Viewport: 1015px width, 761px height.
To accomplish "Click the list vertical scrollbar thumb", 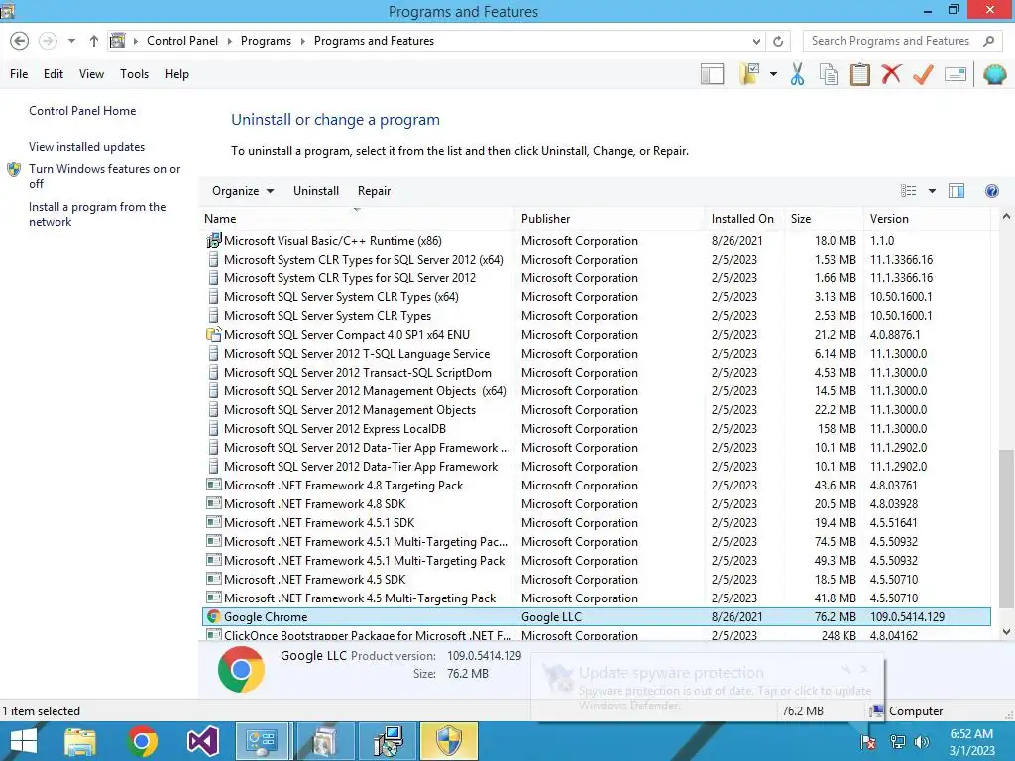I will point(1006,529).
